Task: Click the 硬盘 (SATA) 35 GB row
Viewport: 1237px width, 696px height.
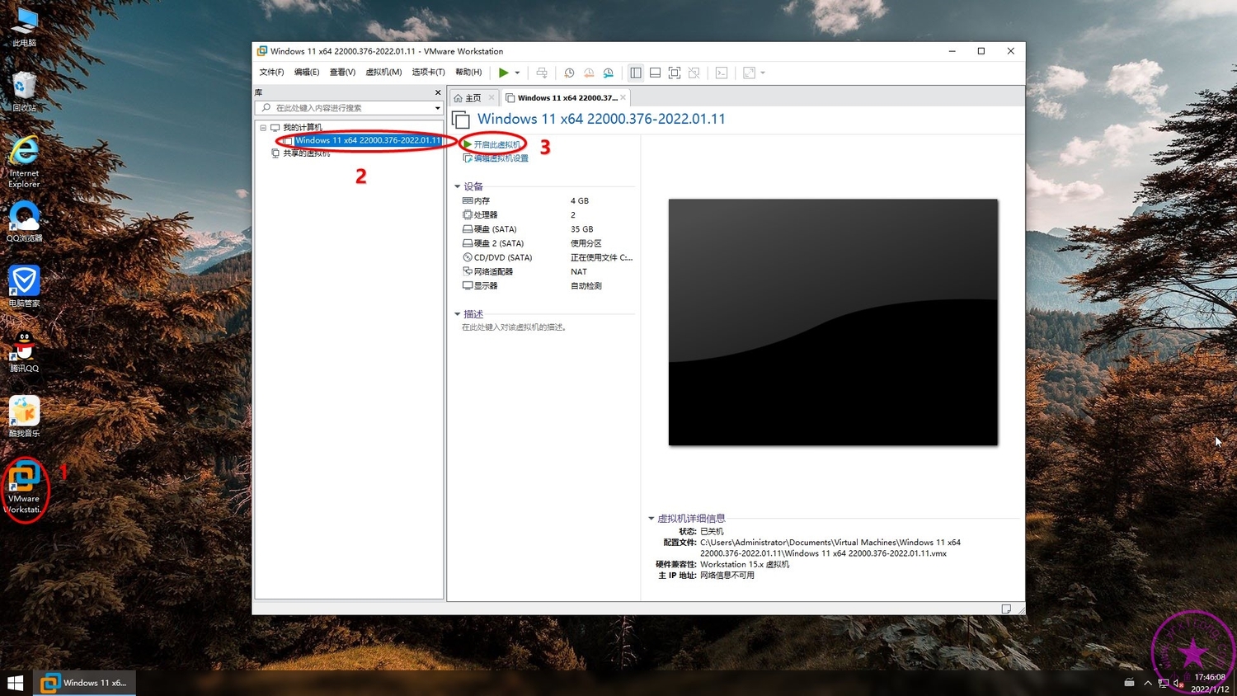Action: coord(548,229)
